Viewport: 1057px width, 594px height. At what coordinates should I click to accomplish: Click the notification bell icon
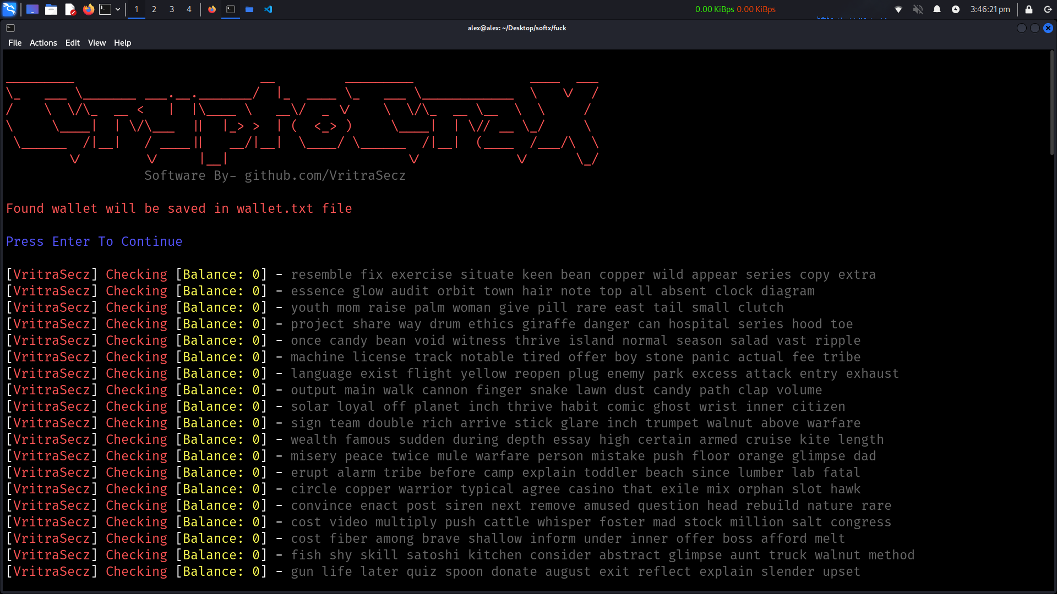point(936,9)
